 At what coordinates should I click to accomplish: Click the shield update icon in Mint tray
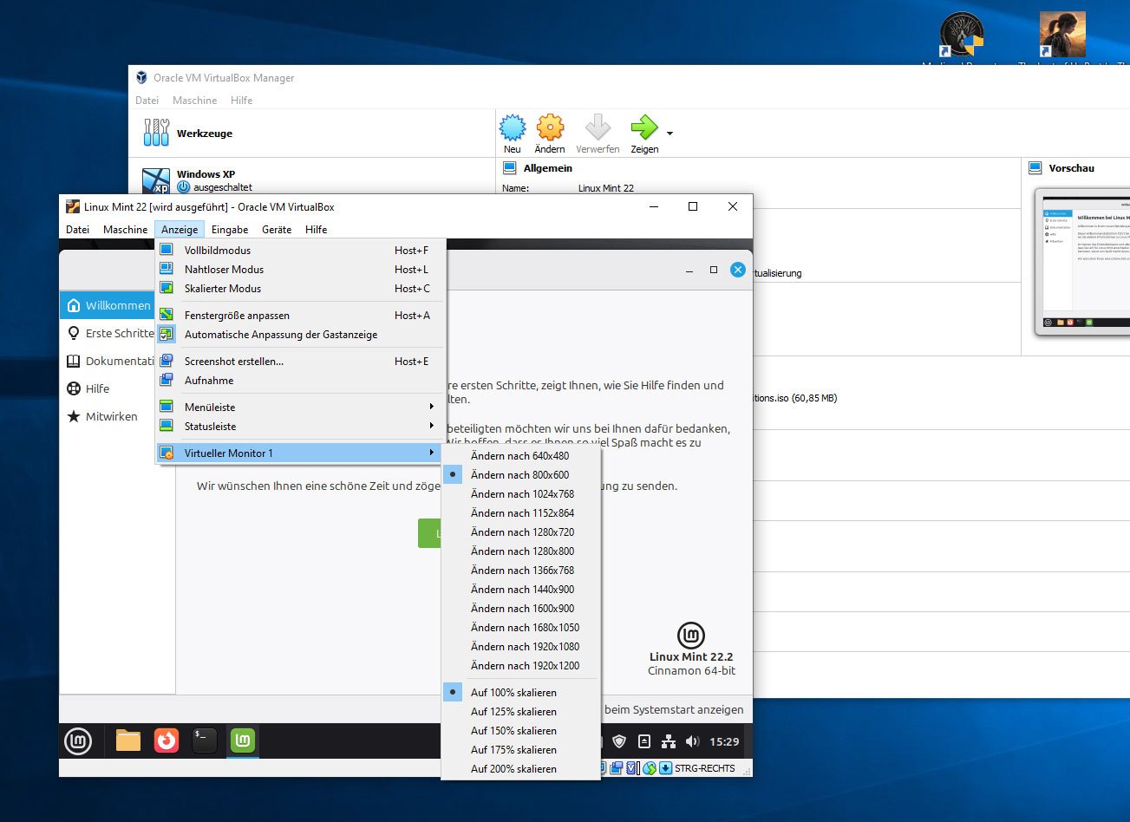(x=619, y=741)
